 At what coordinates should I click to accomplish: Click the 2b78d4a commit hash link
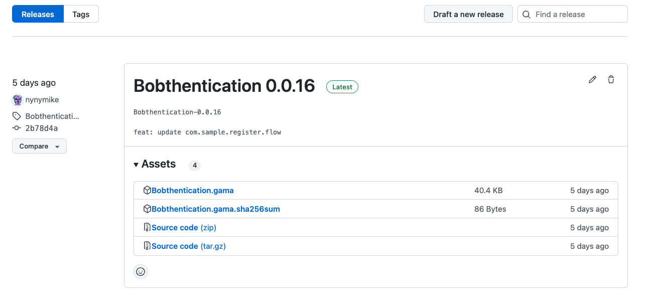pyautogui.click(x=42, y=128)
